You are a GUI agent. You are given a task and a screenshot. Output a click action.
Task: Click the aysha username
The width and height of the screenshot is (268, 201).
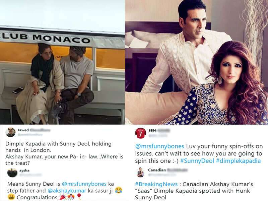click(24, 171)
